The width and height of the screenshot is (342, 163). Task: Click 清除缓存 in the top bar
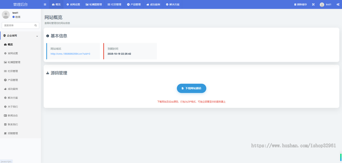301,5
